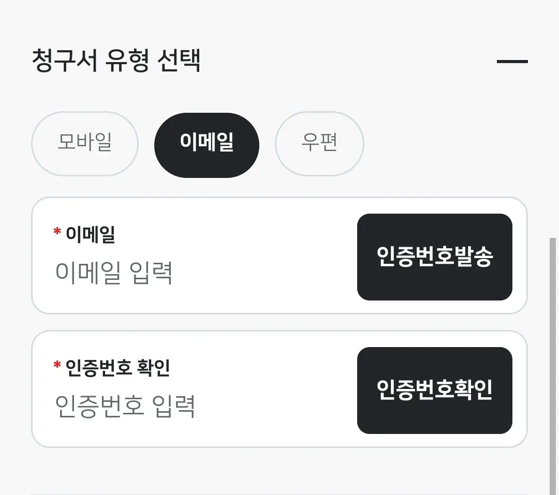Select the 이메일 billing type pill
This screenshot has width=559, height=495.
point(207,144)
